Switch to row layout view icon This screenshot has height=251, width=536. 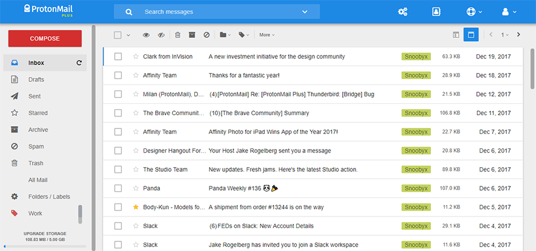point(471,34)
